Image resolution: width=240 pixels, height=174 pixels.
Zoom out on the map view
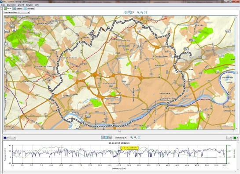142,13
